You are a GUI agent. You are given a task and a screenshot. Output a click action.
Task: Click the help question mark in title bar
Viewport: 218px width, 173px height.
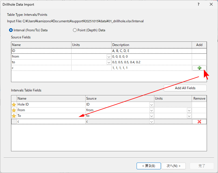pyautogui.click(x=198, y=5)
